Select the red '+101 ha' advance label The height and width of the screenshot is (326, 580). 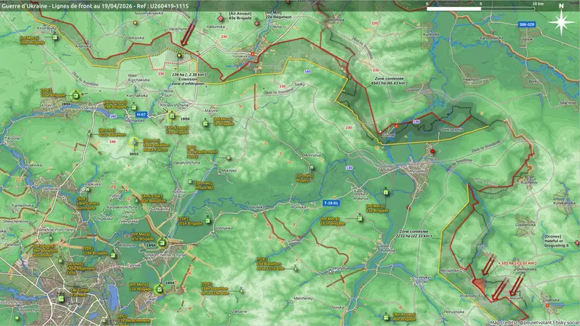(x=518, y=264)
